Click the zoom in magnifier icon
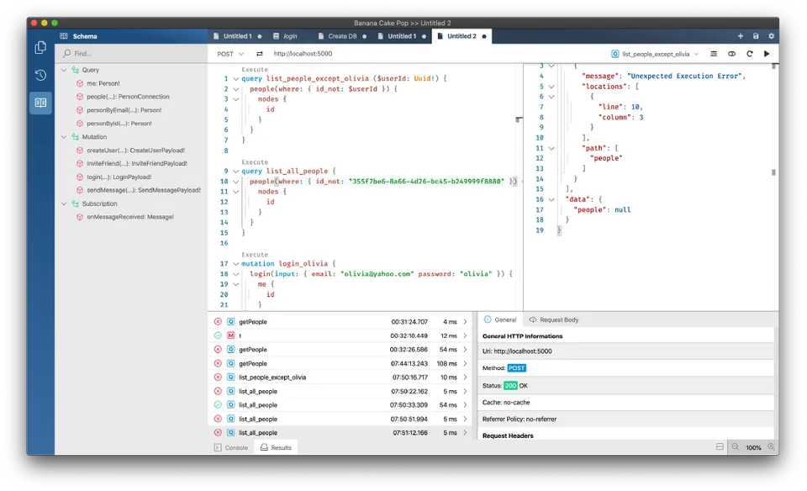807x491 pixels. [x=771, y=447]
